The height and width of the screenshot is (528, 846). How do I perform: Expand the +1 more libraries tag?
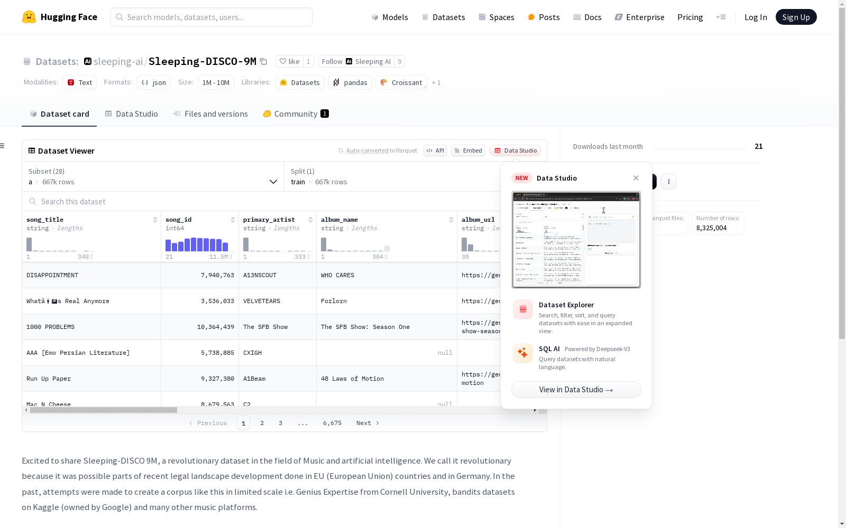point(436,82)
